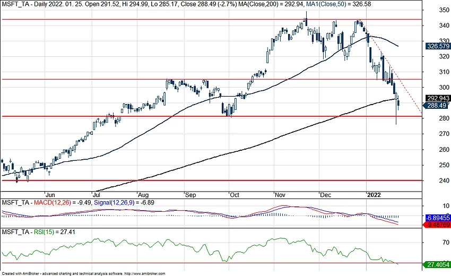Select the 288.49 last close price tag
Screen dimensions: 451x276
pos(436,105)
